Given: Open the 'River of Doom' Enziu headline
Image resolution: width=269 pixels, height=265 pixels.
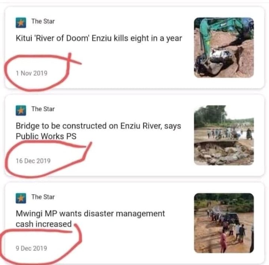Looking at the screenshot, I should (99, 38).
